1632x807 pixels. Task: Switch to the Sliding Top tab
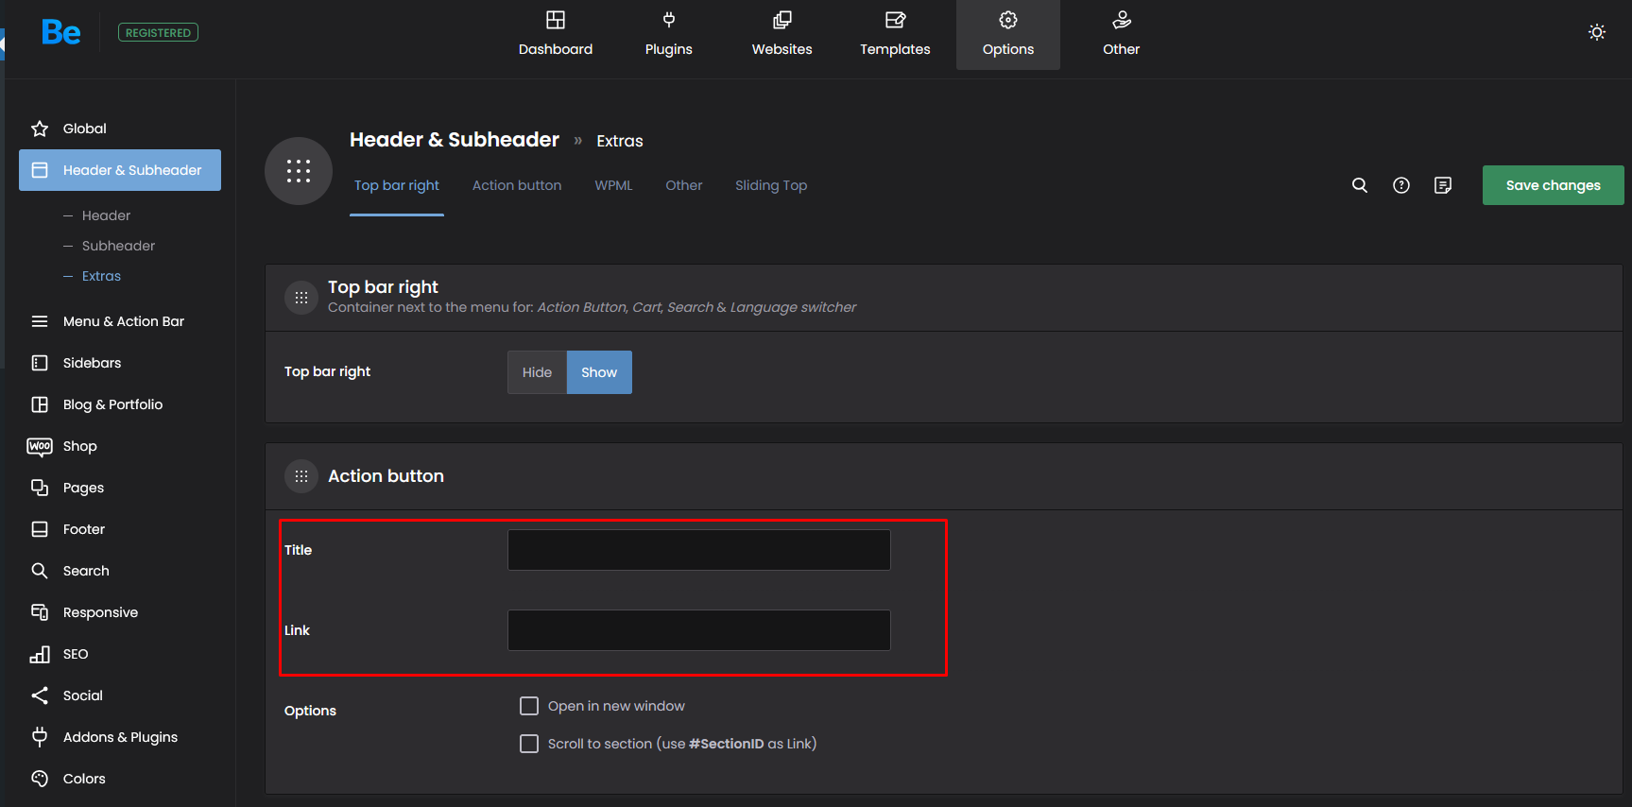pos(771,185)
